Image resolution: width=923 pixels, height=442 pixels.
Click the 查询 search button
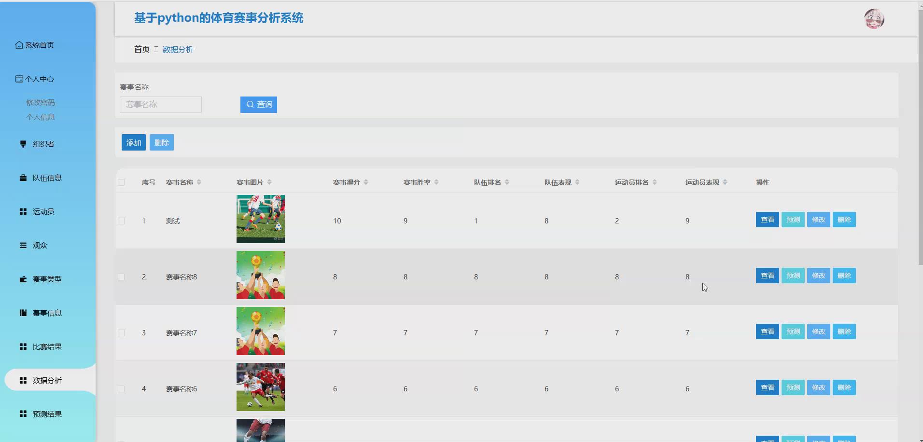click(259, 105)
